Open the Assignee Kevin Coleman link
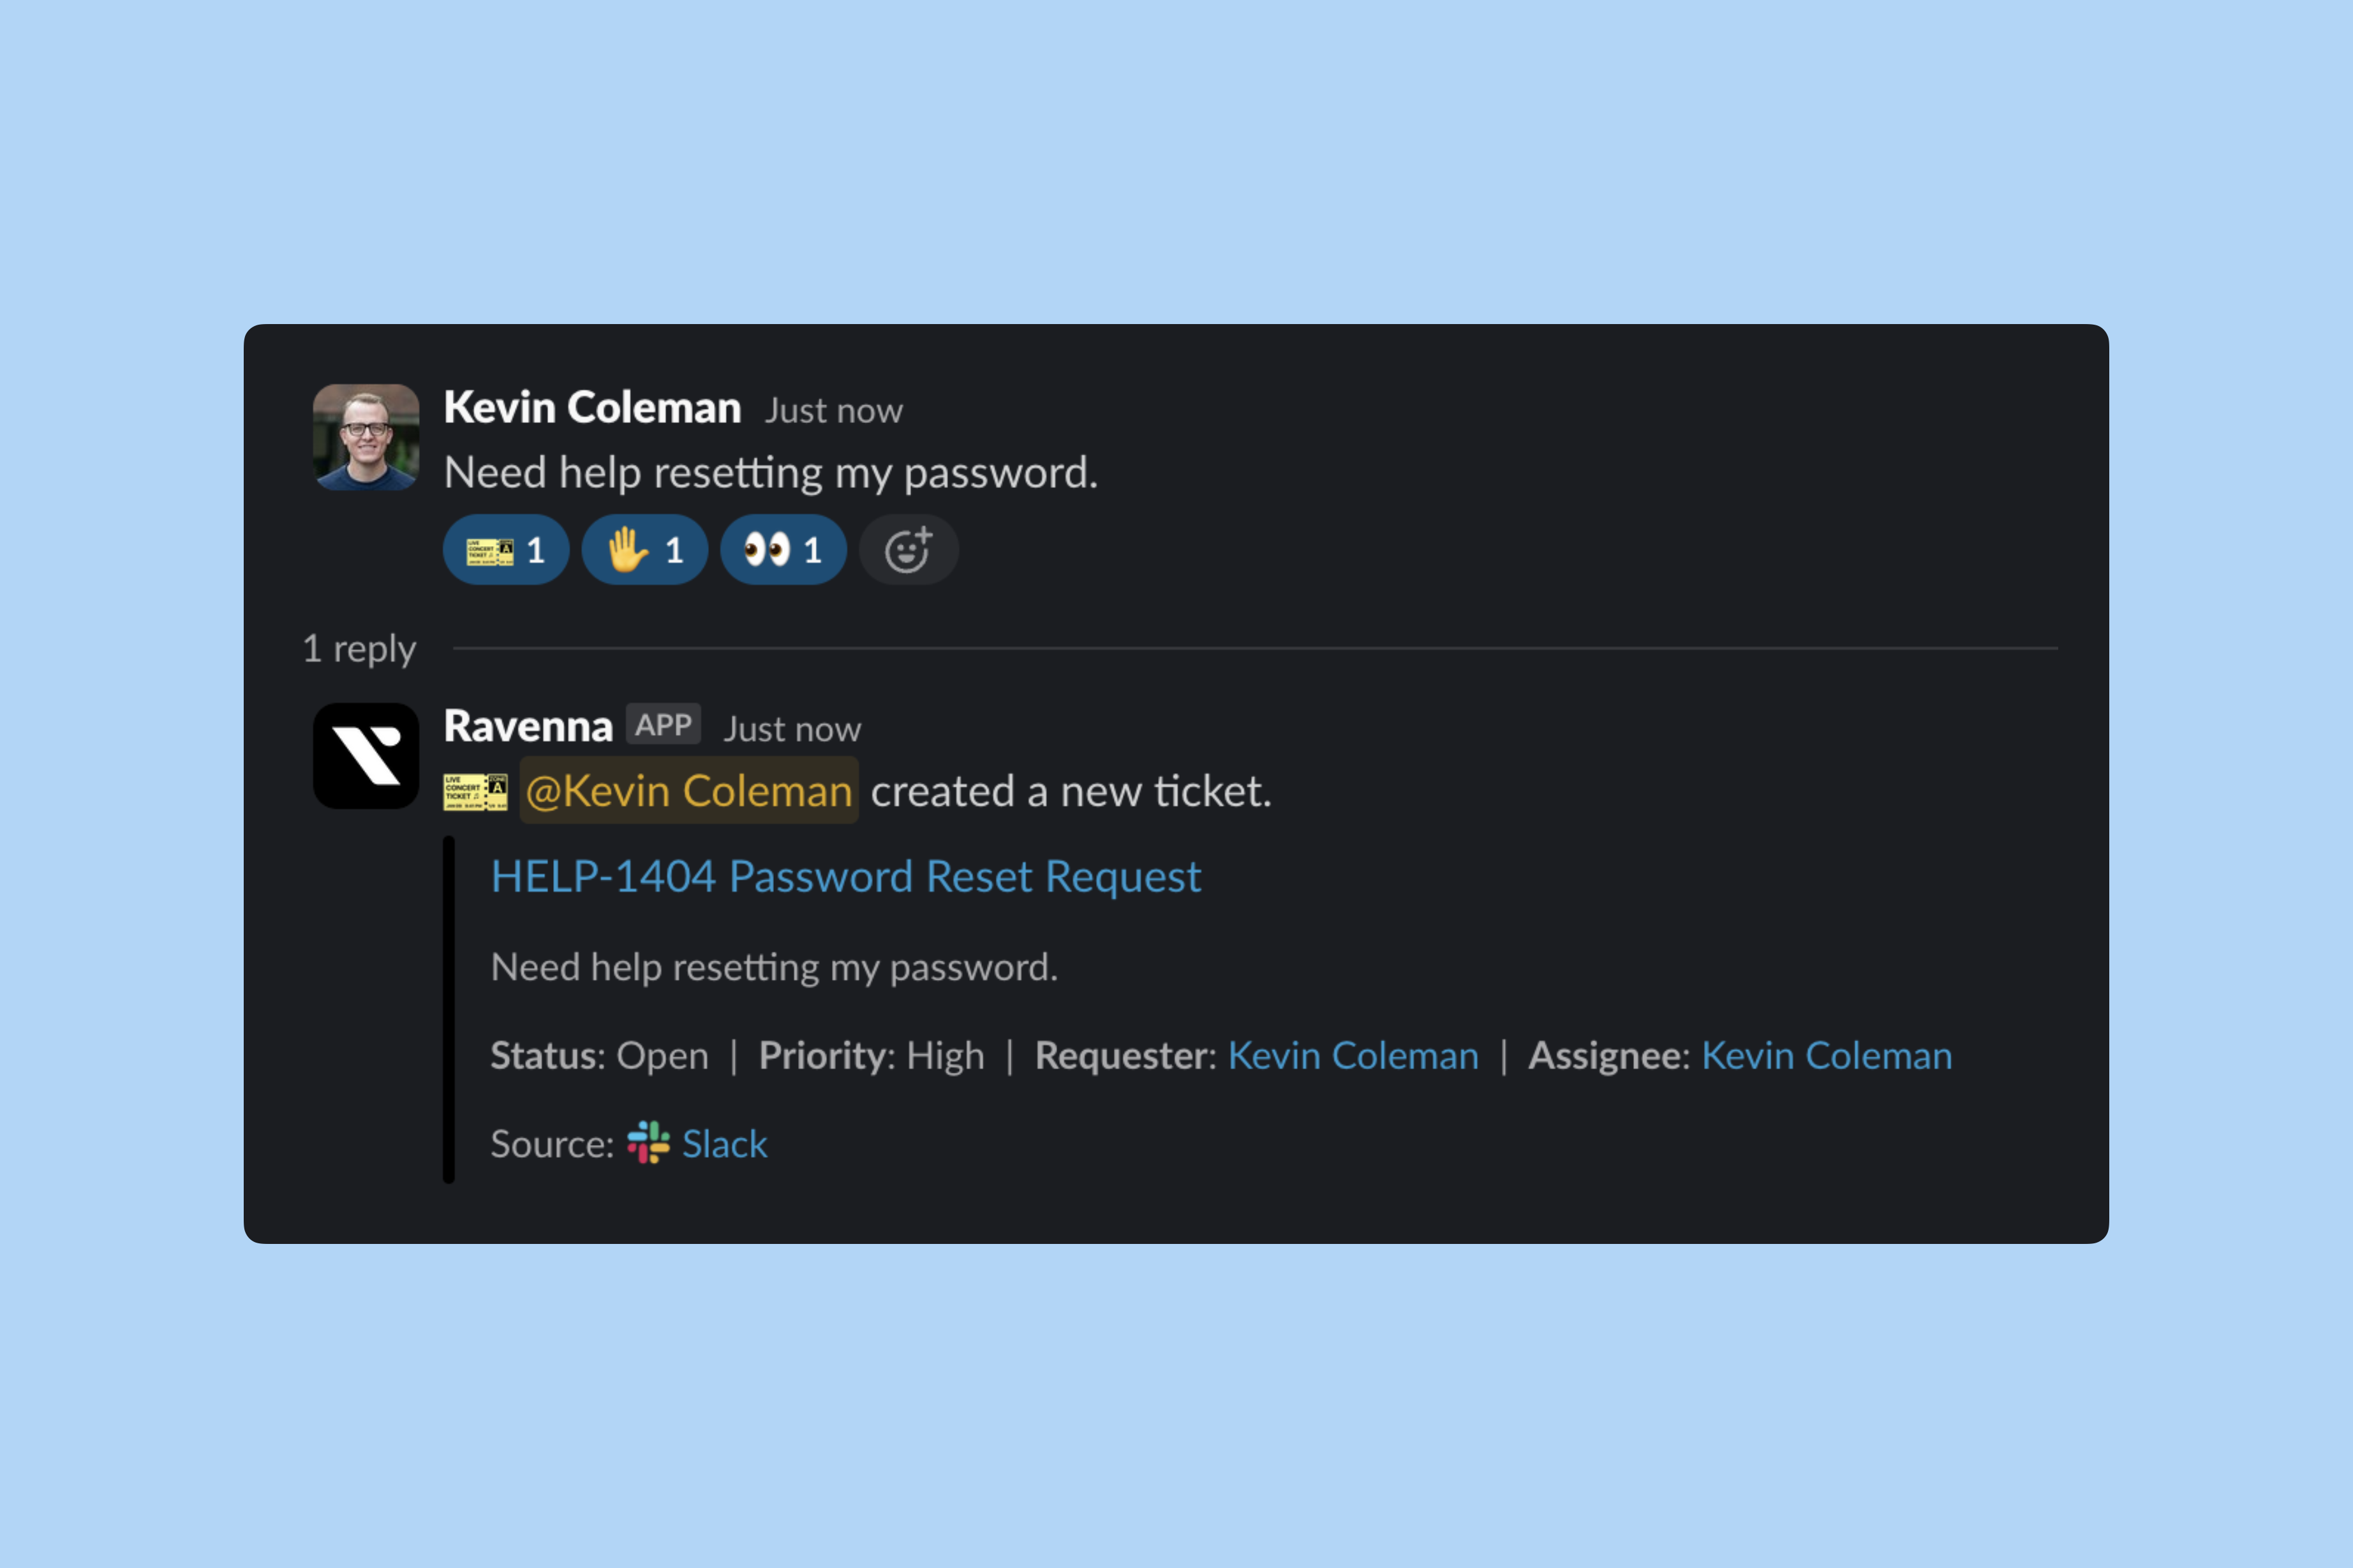This screenshot has height=1568, width=2353. 1826,1056
